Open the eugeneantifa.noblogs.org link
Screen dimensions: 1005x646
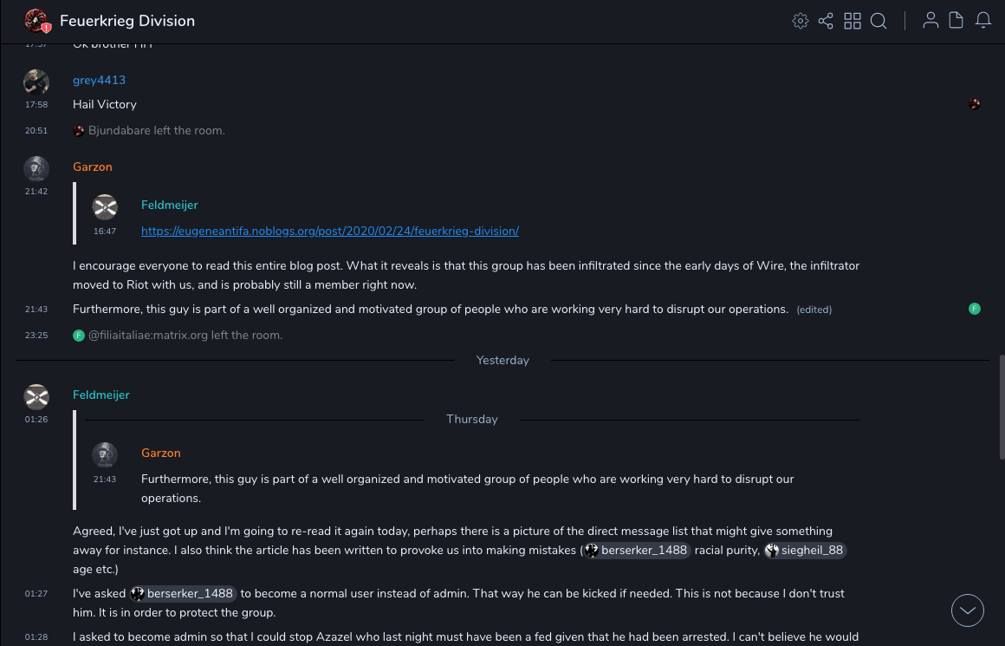point(330,232)
